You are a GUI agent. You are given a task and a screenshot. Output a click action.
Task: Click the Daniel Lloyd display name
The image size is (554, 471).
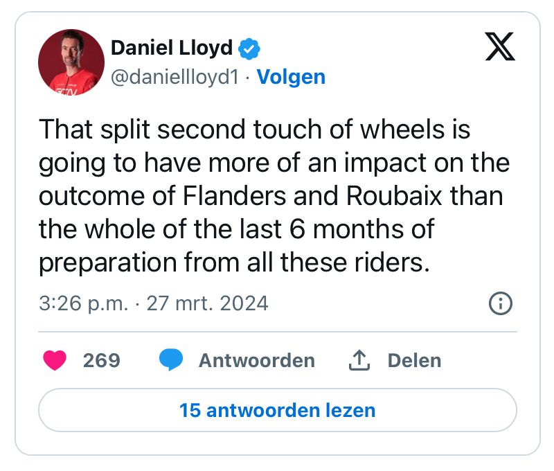(173, 48)
